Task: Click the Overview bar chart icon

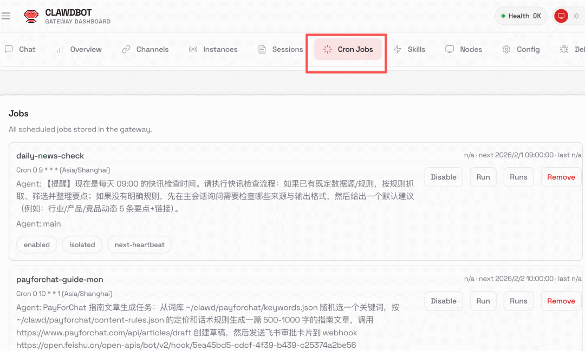Action: click(60, 49)
